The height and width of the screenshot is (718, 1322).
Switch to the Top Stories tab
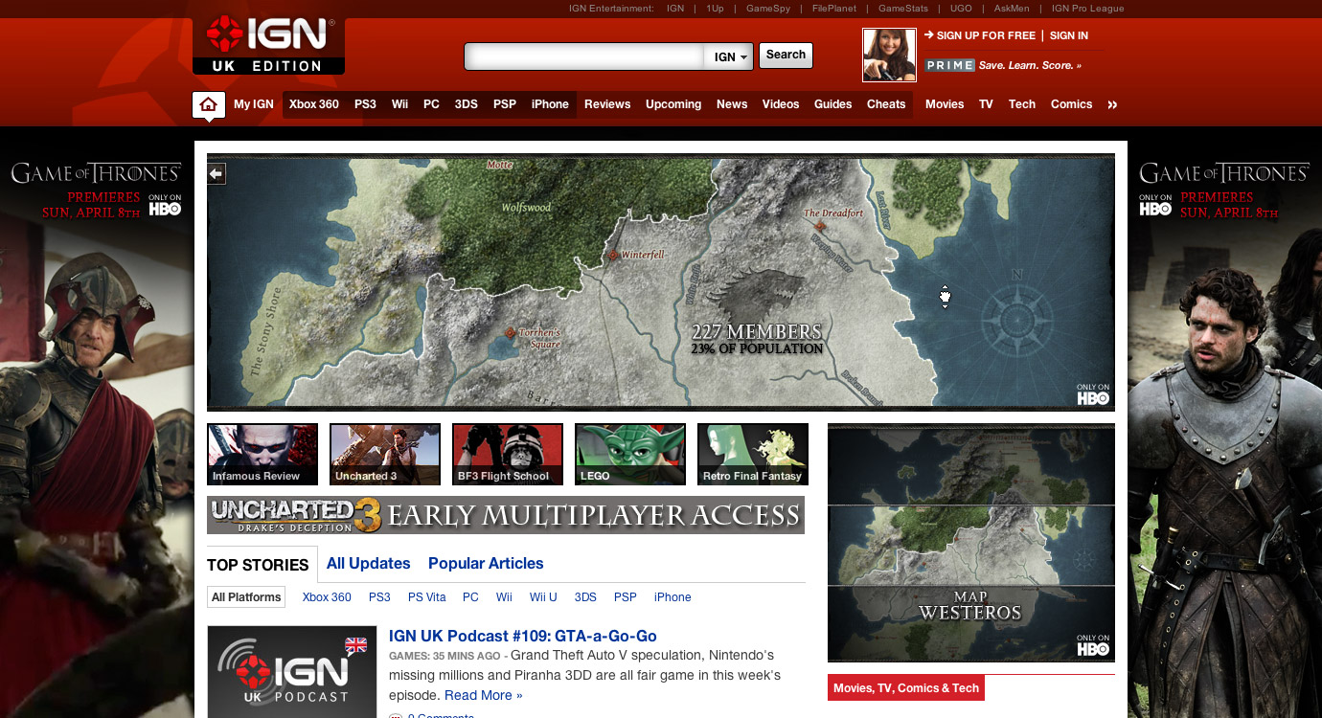pyautogui.click(x=258, y=565)
